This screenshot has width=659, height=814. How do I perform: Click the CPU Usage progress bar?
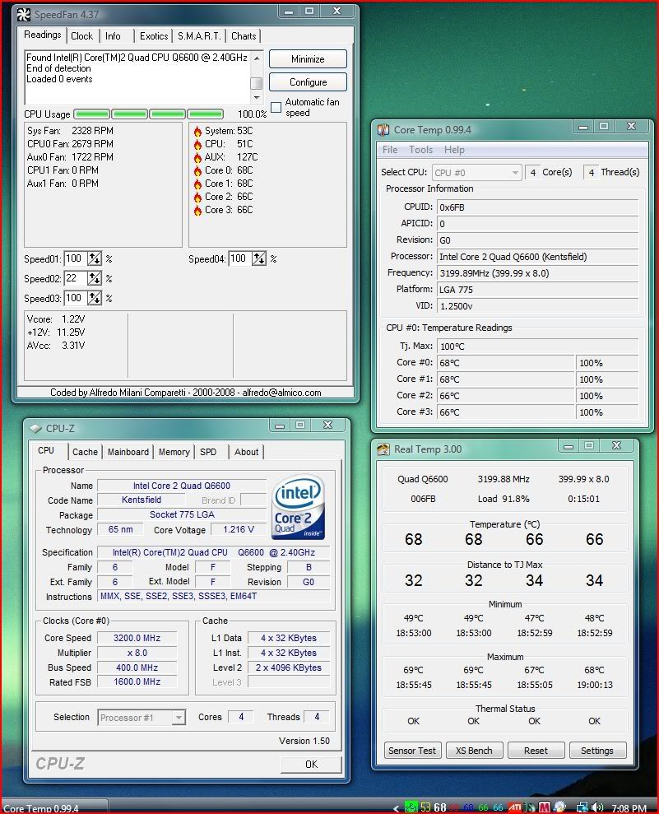(x=148, y=114)
